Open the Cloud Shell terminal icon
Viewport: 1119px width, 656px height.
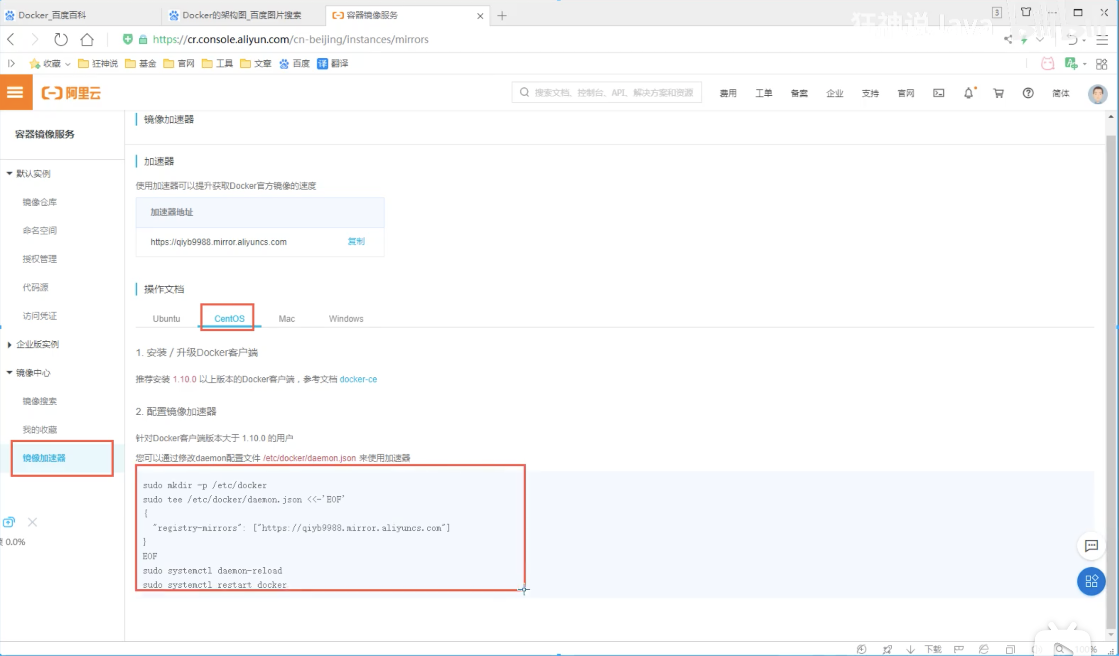coord(939,93)
